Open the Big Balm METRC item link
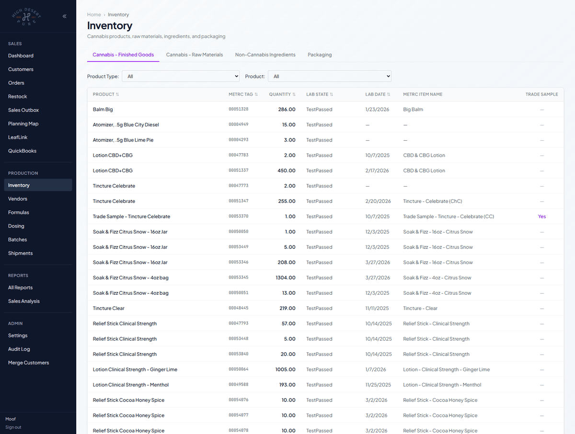The image size is (575, 434). pos(413,109)
